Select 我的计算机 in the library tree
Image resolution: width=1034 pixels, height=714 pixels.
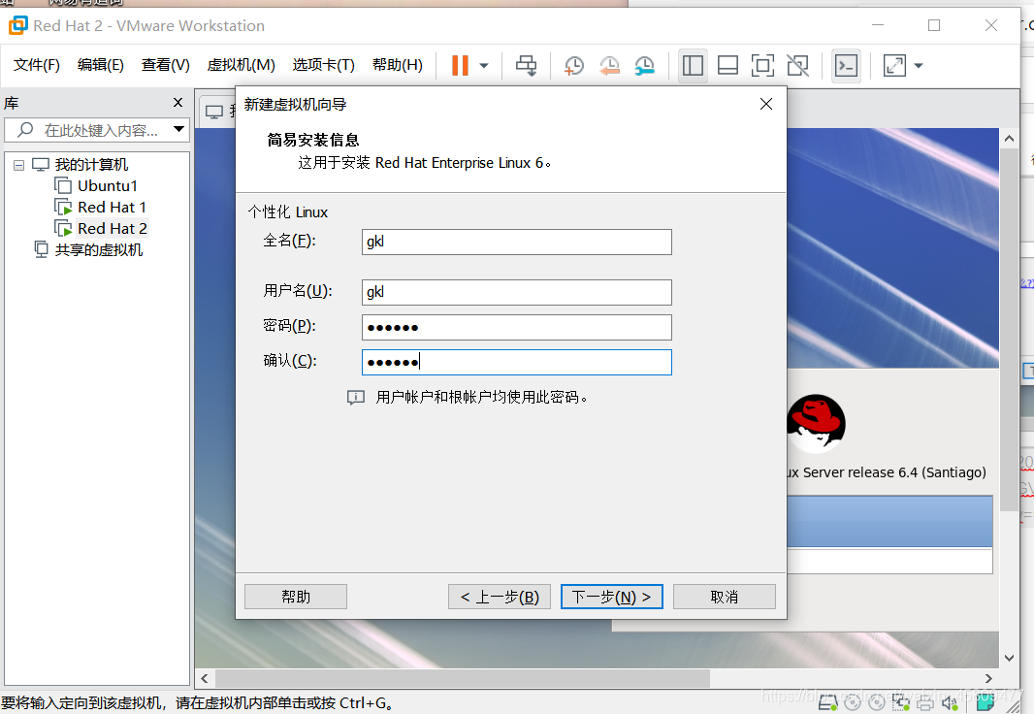click(90, 164)
